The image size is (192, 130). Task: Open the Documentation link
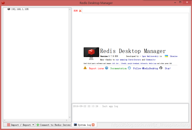(x=119, y=69)
